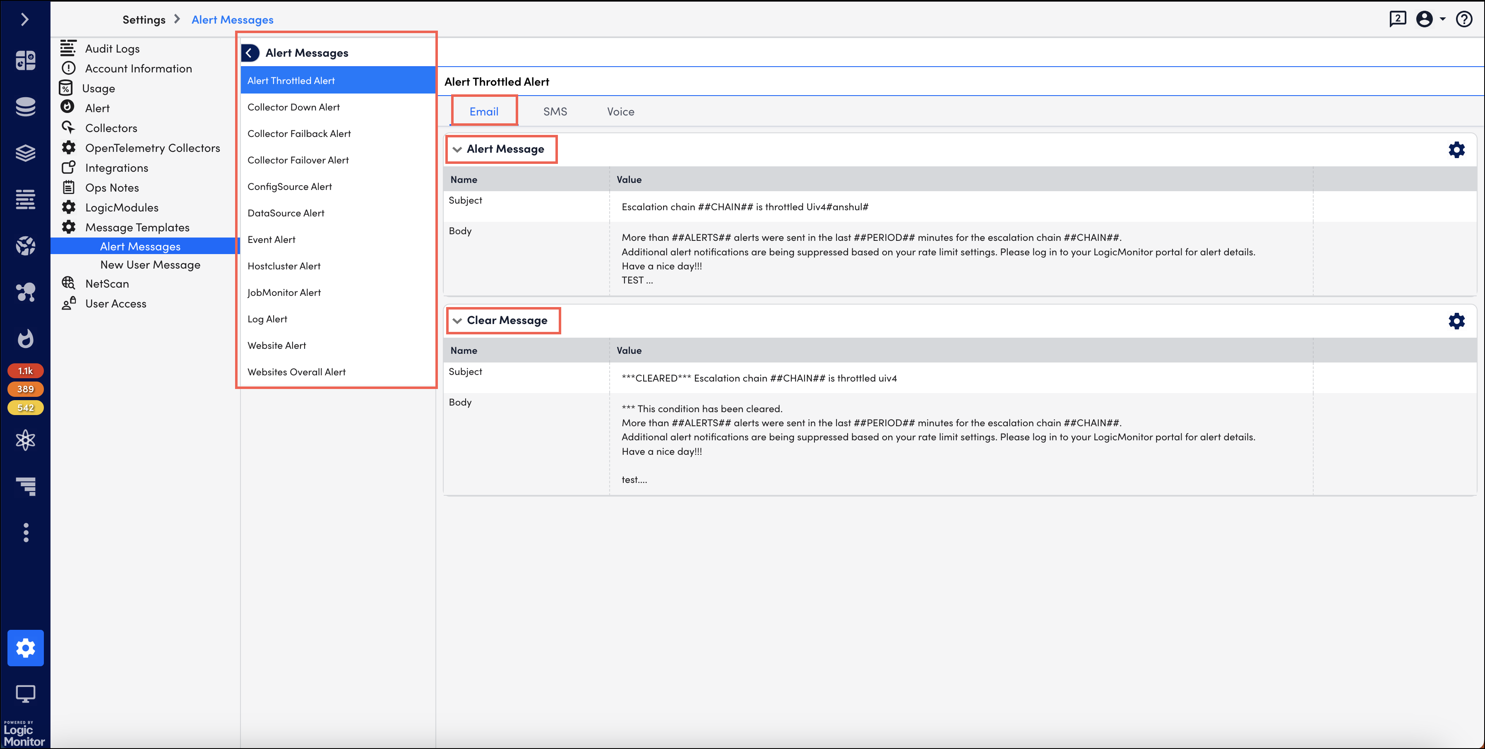This screenshot has height=749, width=1485.
Task: Select JobMonitor Alert template
Action: [x=337, y=292]
